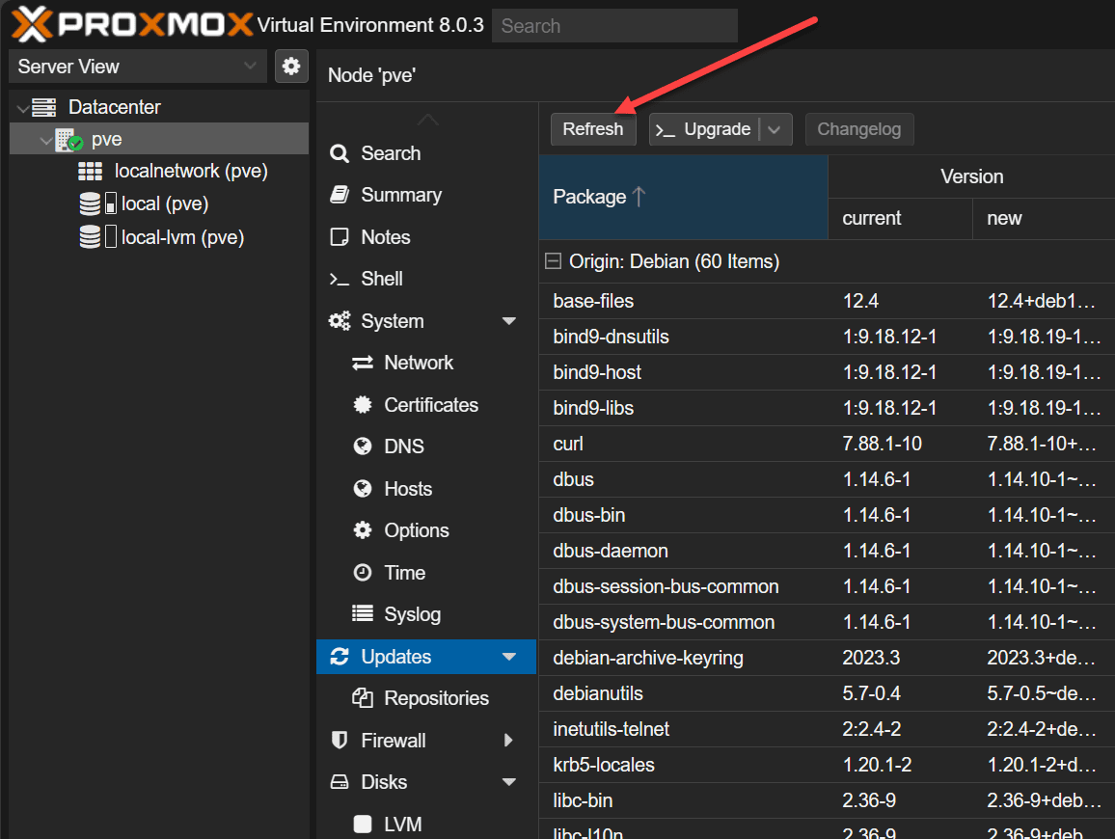Screen dimensions: 1115x839
Task: Open the Summary menu item
Action: (x=426, y=195)
